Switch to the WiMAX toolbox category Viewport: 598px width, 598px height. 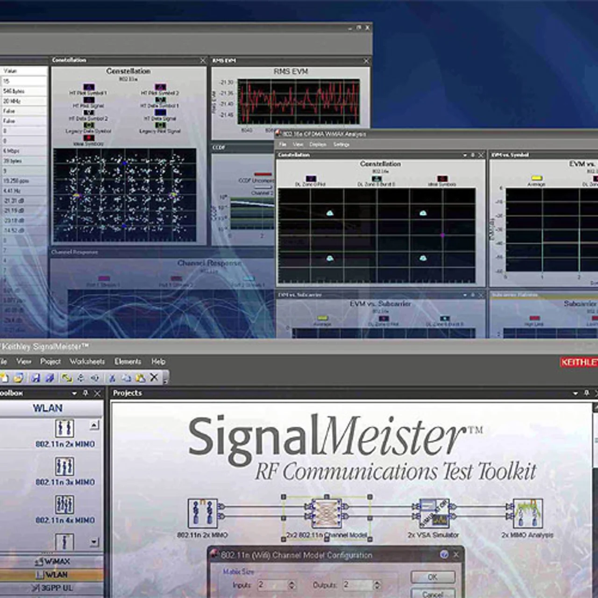53,562
